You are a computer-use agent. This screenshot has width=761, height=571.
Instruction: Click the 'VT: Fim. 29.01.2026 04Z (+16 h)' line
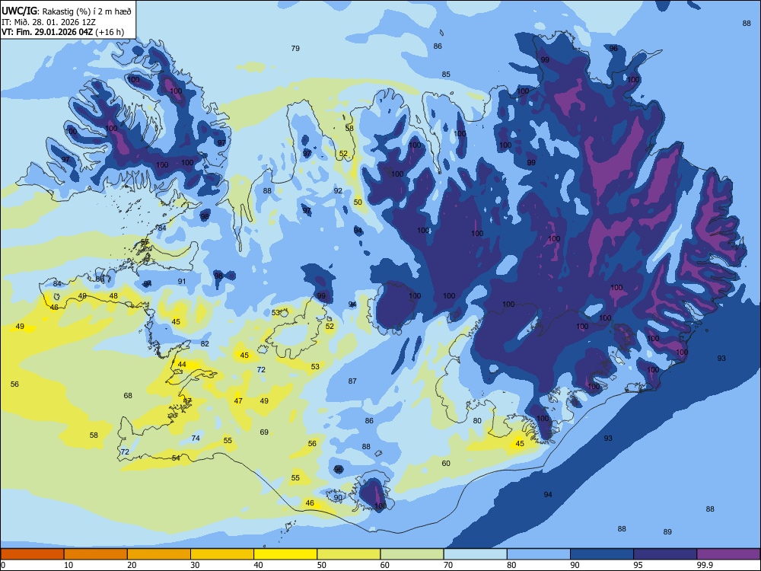point(62,32)
